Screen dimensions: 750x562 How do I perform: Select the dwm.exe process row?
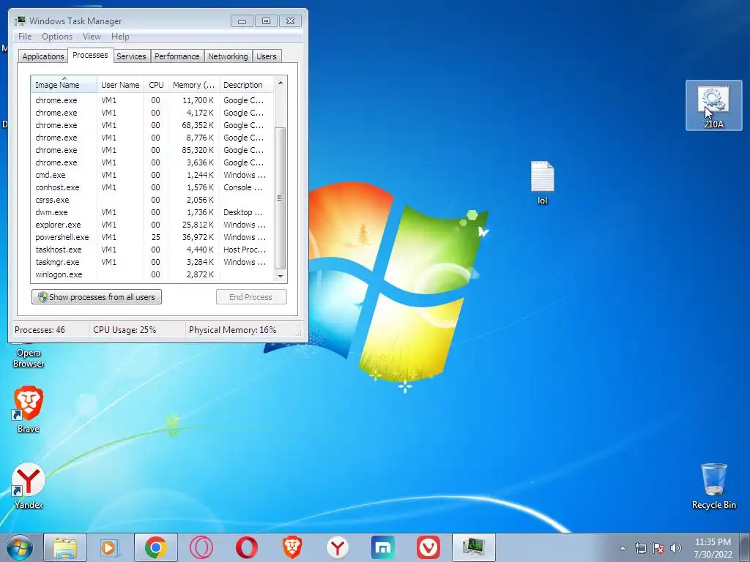click(152, 212)
